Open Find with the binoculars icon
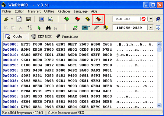This screenshot has height=116, width=164. [x=48, y=28]
